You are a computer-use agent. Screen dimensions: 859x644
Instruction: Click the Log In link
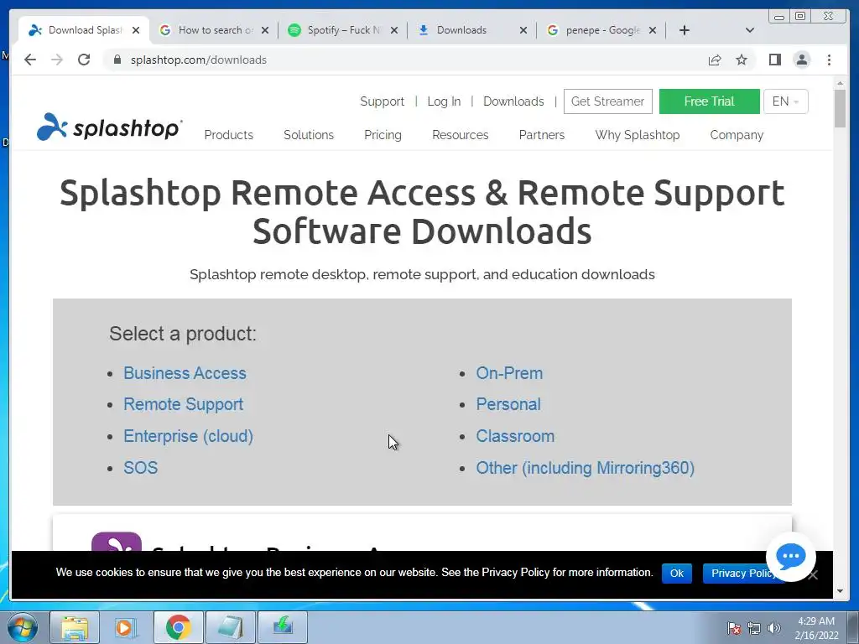coord(444,101)
